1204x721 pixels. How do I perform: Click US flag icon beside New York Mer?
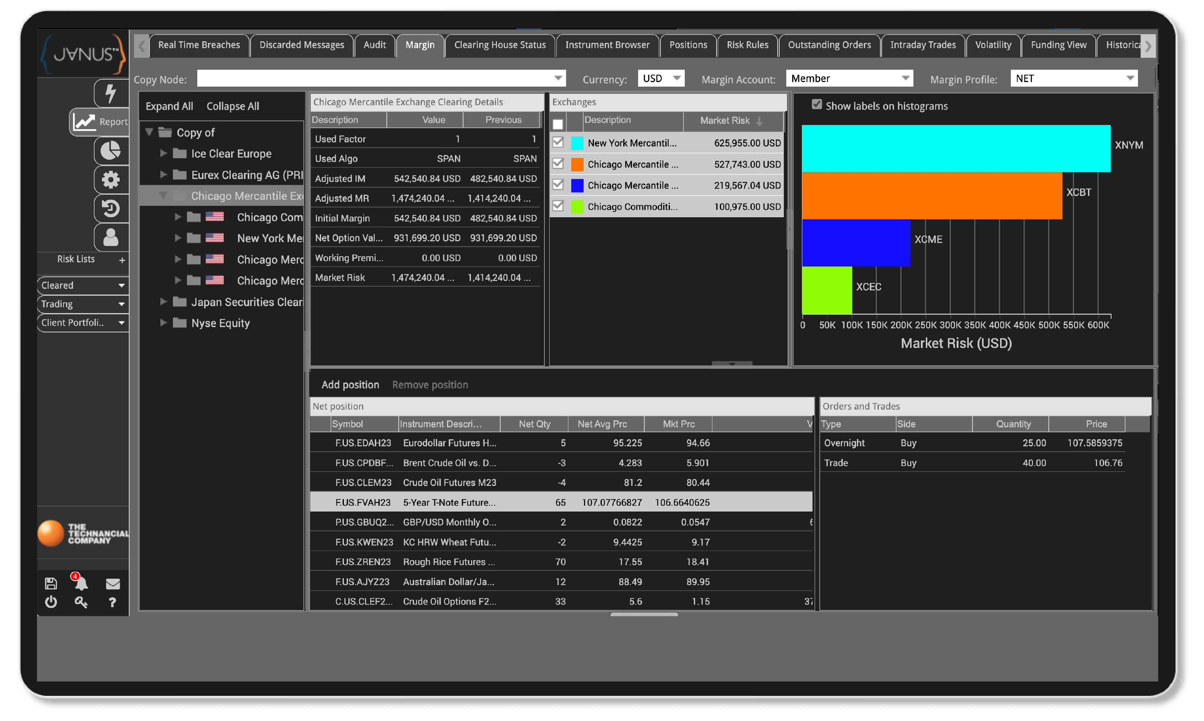click(214, 238)
